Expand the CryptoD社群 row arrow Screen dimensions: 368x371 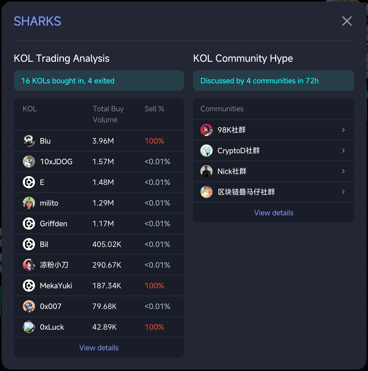point(343,151)
